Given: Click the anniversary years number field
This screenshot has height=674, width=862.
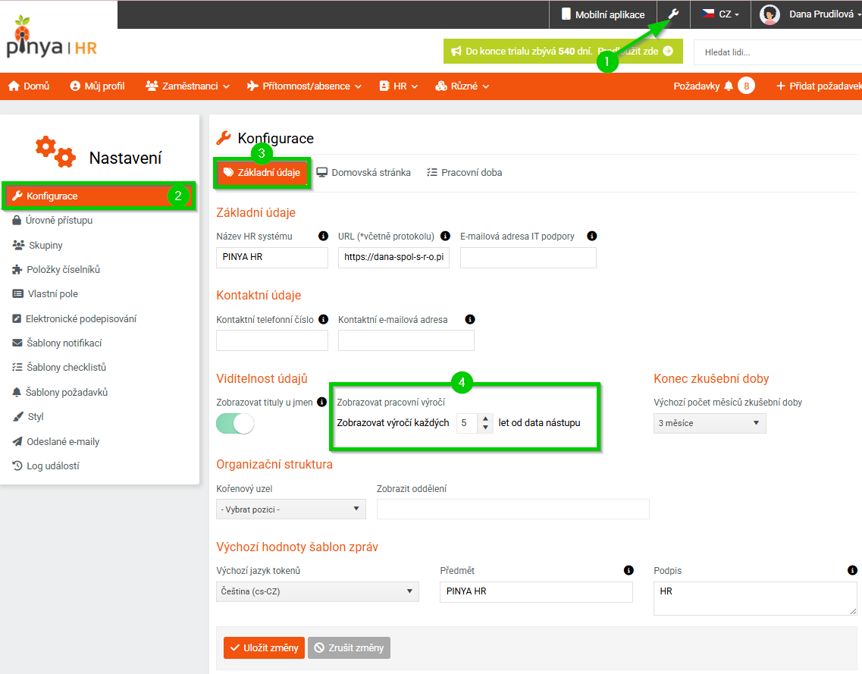Looking at the screenshot, I should (x=469, y=423).
